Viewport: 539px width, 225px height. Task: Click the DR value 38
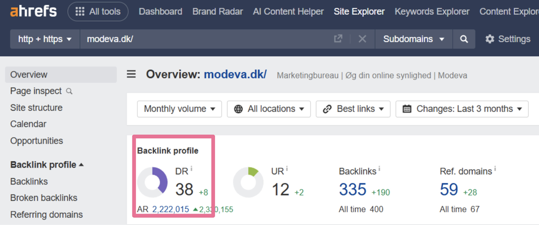pyautogui.click(x=184, y=190)
